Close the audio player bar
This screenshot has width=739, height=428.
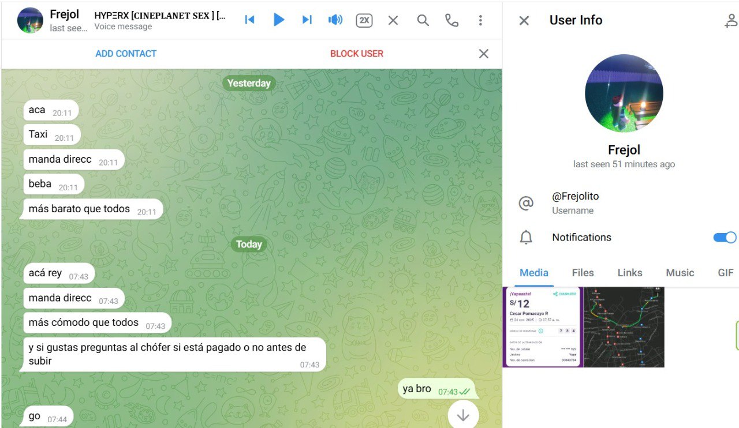393,21
